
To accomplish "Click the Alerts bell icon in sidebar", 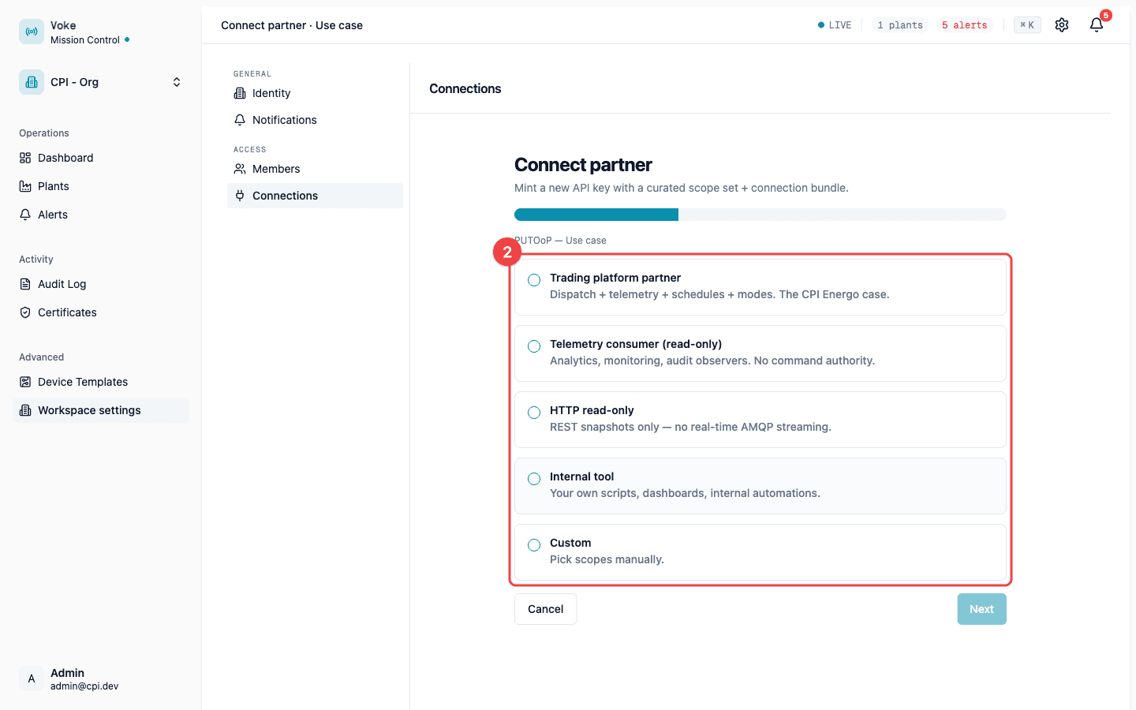I will 25,215.
